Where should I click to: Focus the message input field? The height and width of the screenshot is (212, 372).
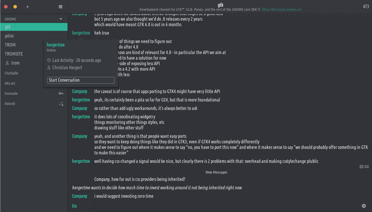pos(227,206)
